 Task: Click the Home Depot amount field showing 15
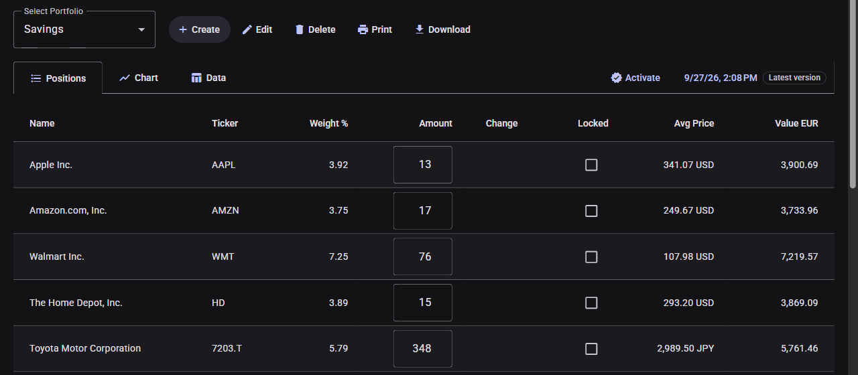coord(423,303)
